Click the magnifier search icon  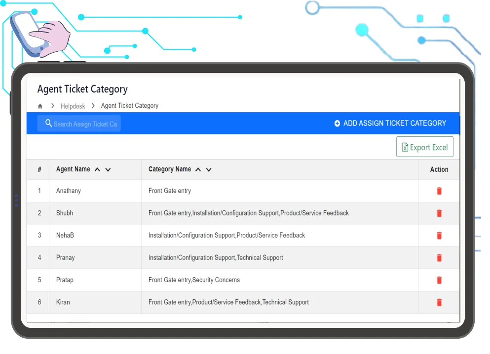[48, 123]
